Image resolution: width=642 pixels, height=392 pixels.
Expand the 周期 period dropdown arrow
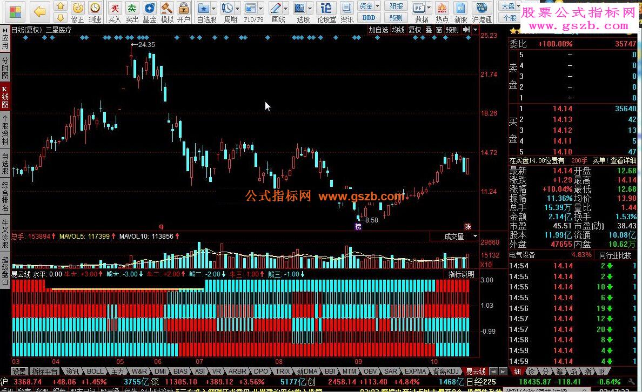point(237,8)
